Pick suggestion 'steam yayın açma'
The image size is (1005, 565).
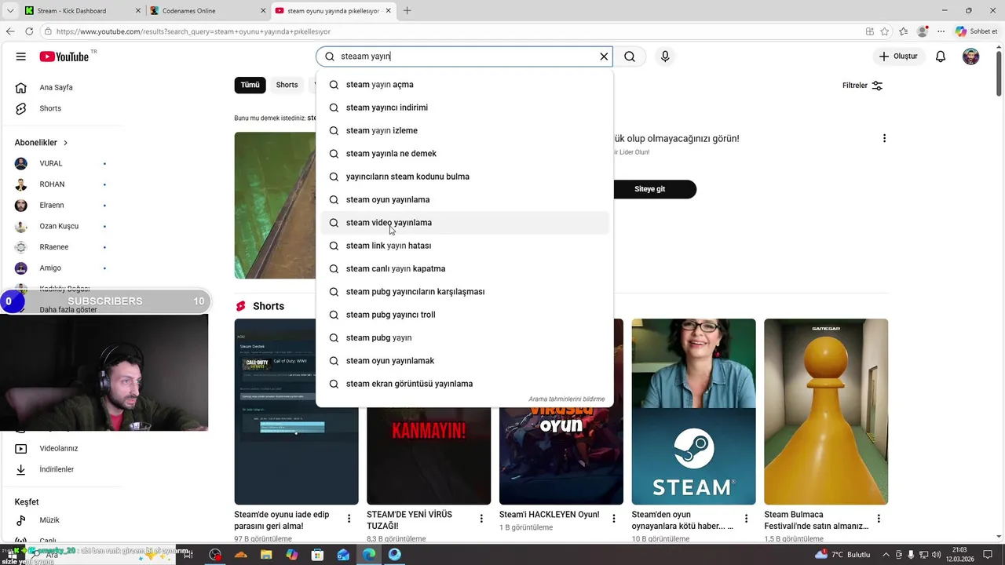point(464,84)
